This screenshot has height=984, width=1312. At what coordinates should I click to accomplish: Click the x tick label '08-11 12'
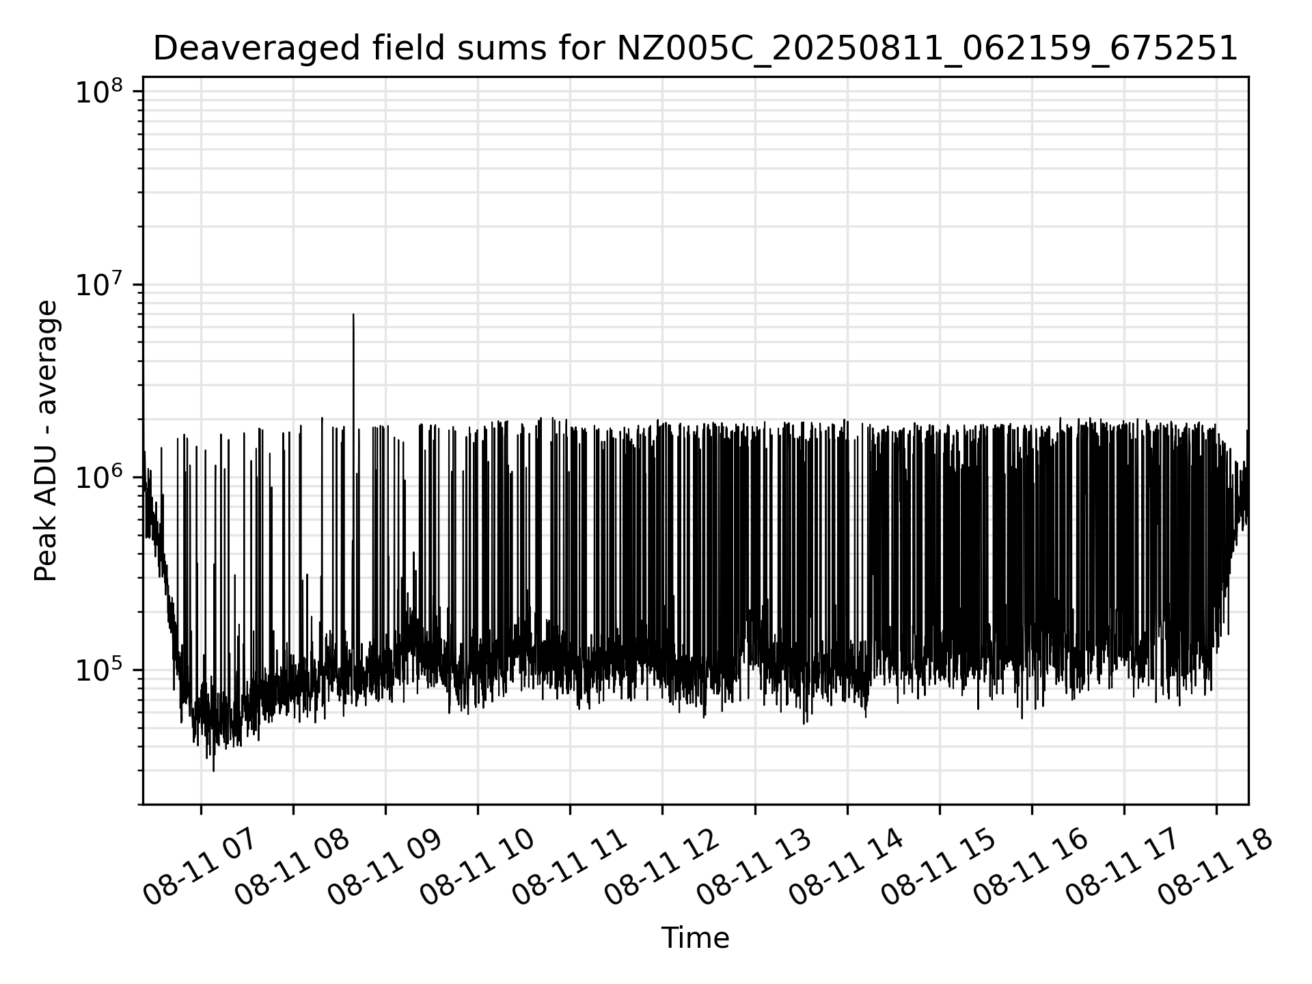tap(661, 866)
